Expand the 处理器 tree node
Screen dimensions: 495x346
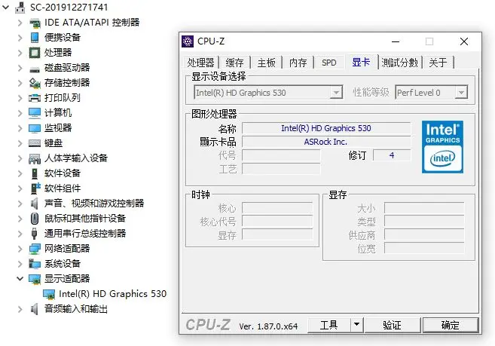coord(20,53)
